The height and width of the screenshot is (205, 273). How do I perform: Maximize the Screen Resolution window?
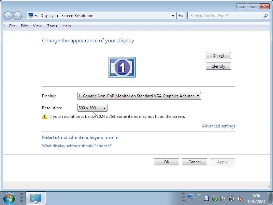point(253,6)
